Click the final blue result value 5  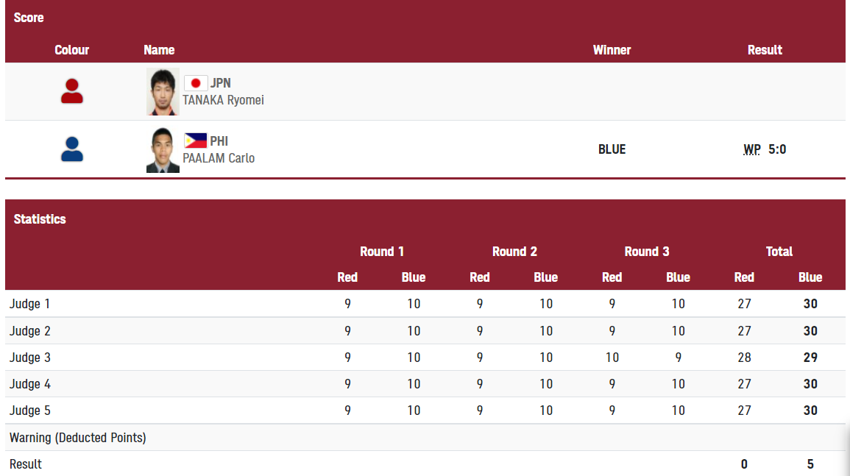(x=810, y=464)
